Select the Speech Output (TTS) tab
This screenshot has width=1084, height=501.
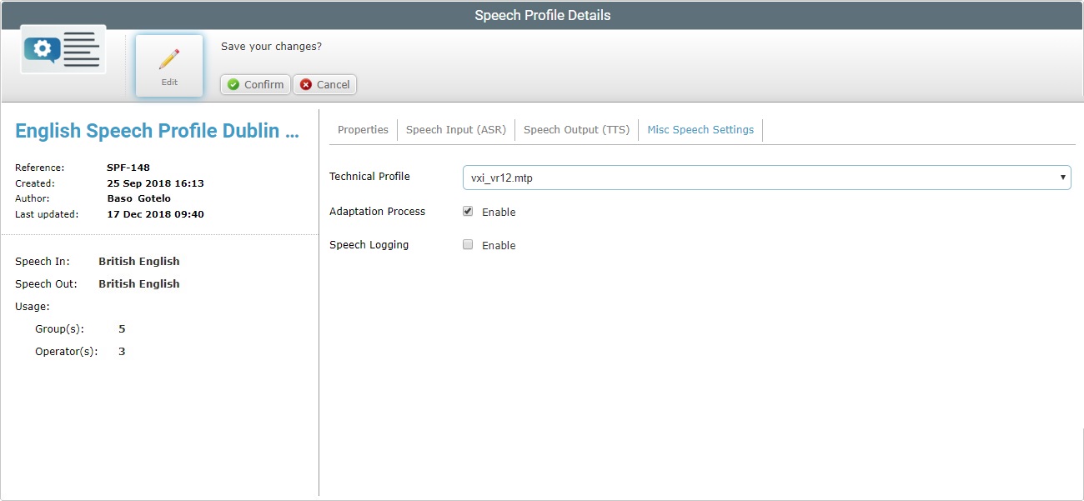(576, 129)
